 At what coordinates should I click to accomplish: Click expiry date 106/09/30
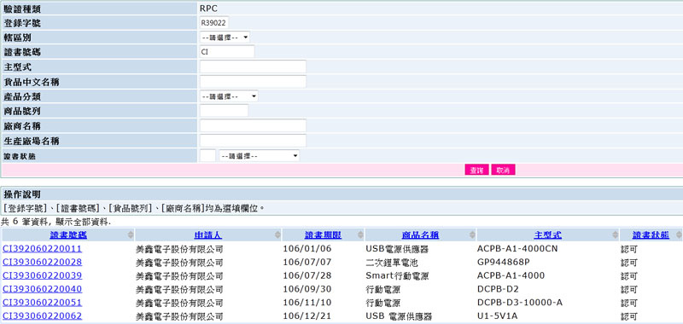click(x=307, y=289)
